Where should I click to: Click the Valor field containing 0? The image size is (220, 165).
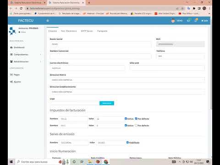[110, 126]
